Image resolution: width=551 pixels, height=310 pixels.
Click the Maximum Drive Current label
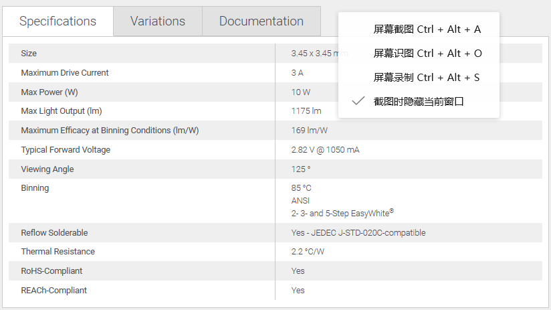coord(65,73)
